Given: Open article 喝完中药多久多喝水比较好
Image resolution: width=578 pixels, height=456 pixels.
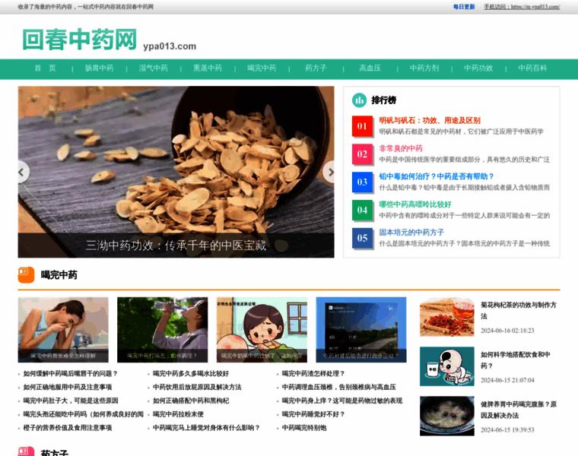Looking at the screenshot, I should point(191,373).
